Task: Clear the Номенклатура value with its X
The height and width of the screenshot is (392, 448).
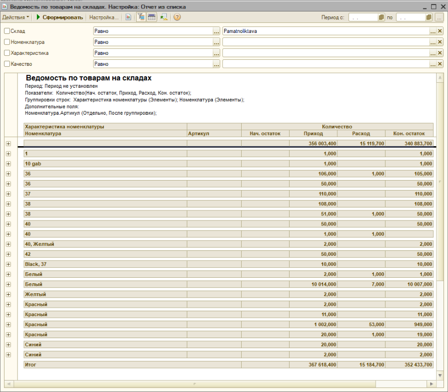Action: pos(440,42)
